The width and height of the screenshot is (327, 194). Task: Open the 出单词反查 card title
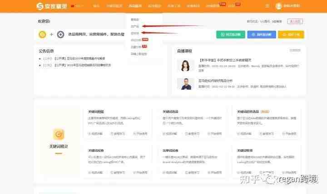pyautogui.click(x=170, y=150)
